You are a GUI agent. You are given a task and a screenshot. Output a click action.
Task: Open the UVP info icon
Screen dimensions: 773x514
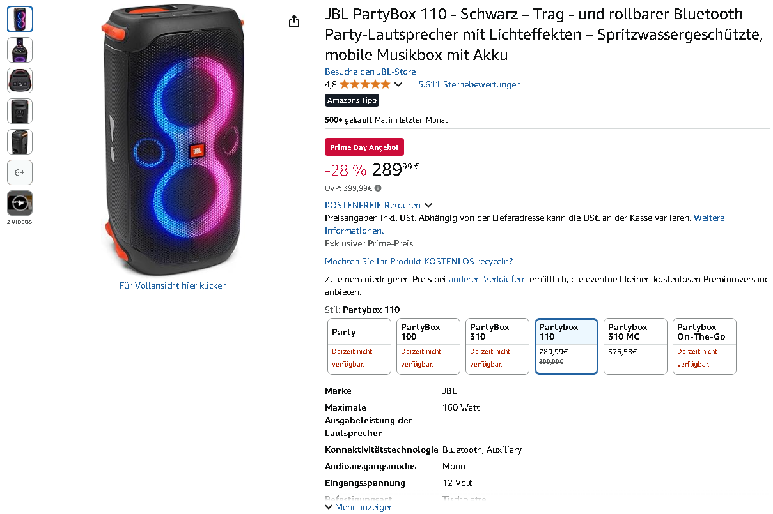click(378, 188)
